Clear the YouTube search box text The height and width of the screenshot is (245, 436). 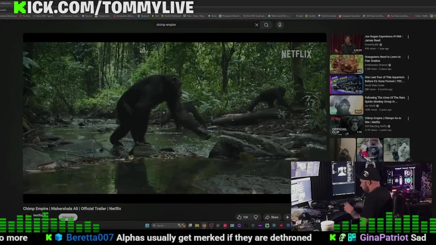tap(256, 24)
